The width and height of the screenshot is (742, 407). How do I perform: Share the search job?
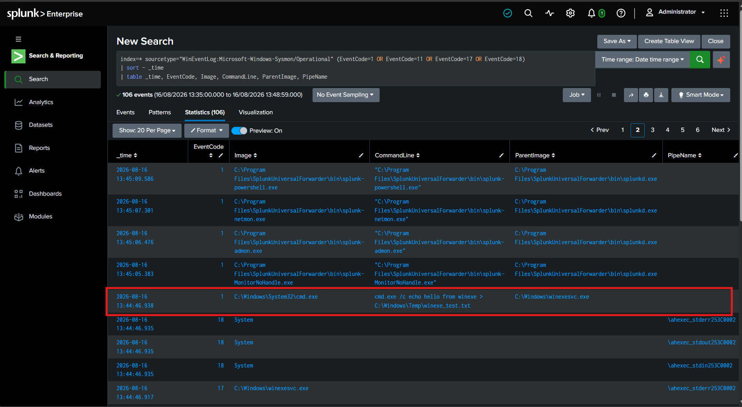pos(631,95)
